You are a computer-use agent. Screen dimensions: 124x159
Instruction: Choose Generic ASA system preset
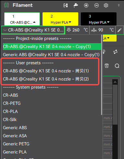[15, 136]
